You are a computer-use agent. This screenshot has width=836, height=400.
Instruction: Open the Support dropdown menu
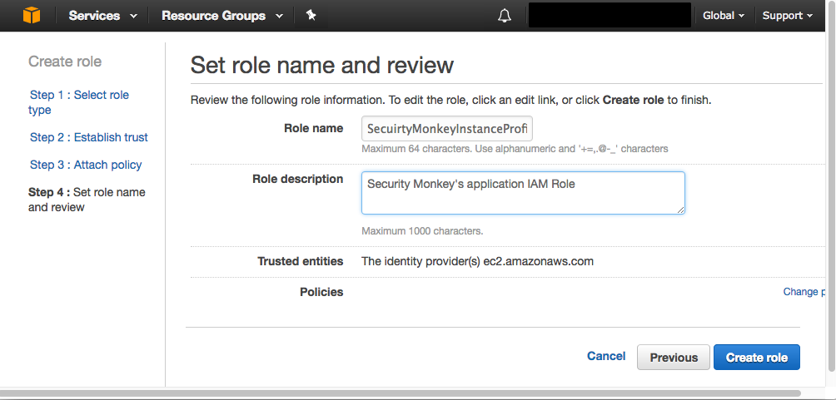(788, 16)
